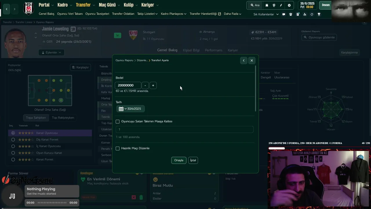Click the İptal cancel button
The width and height of the screenshot is (371, 209).
click(x=193, y=160)
